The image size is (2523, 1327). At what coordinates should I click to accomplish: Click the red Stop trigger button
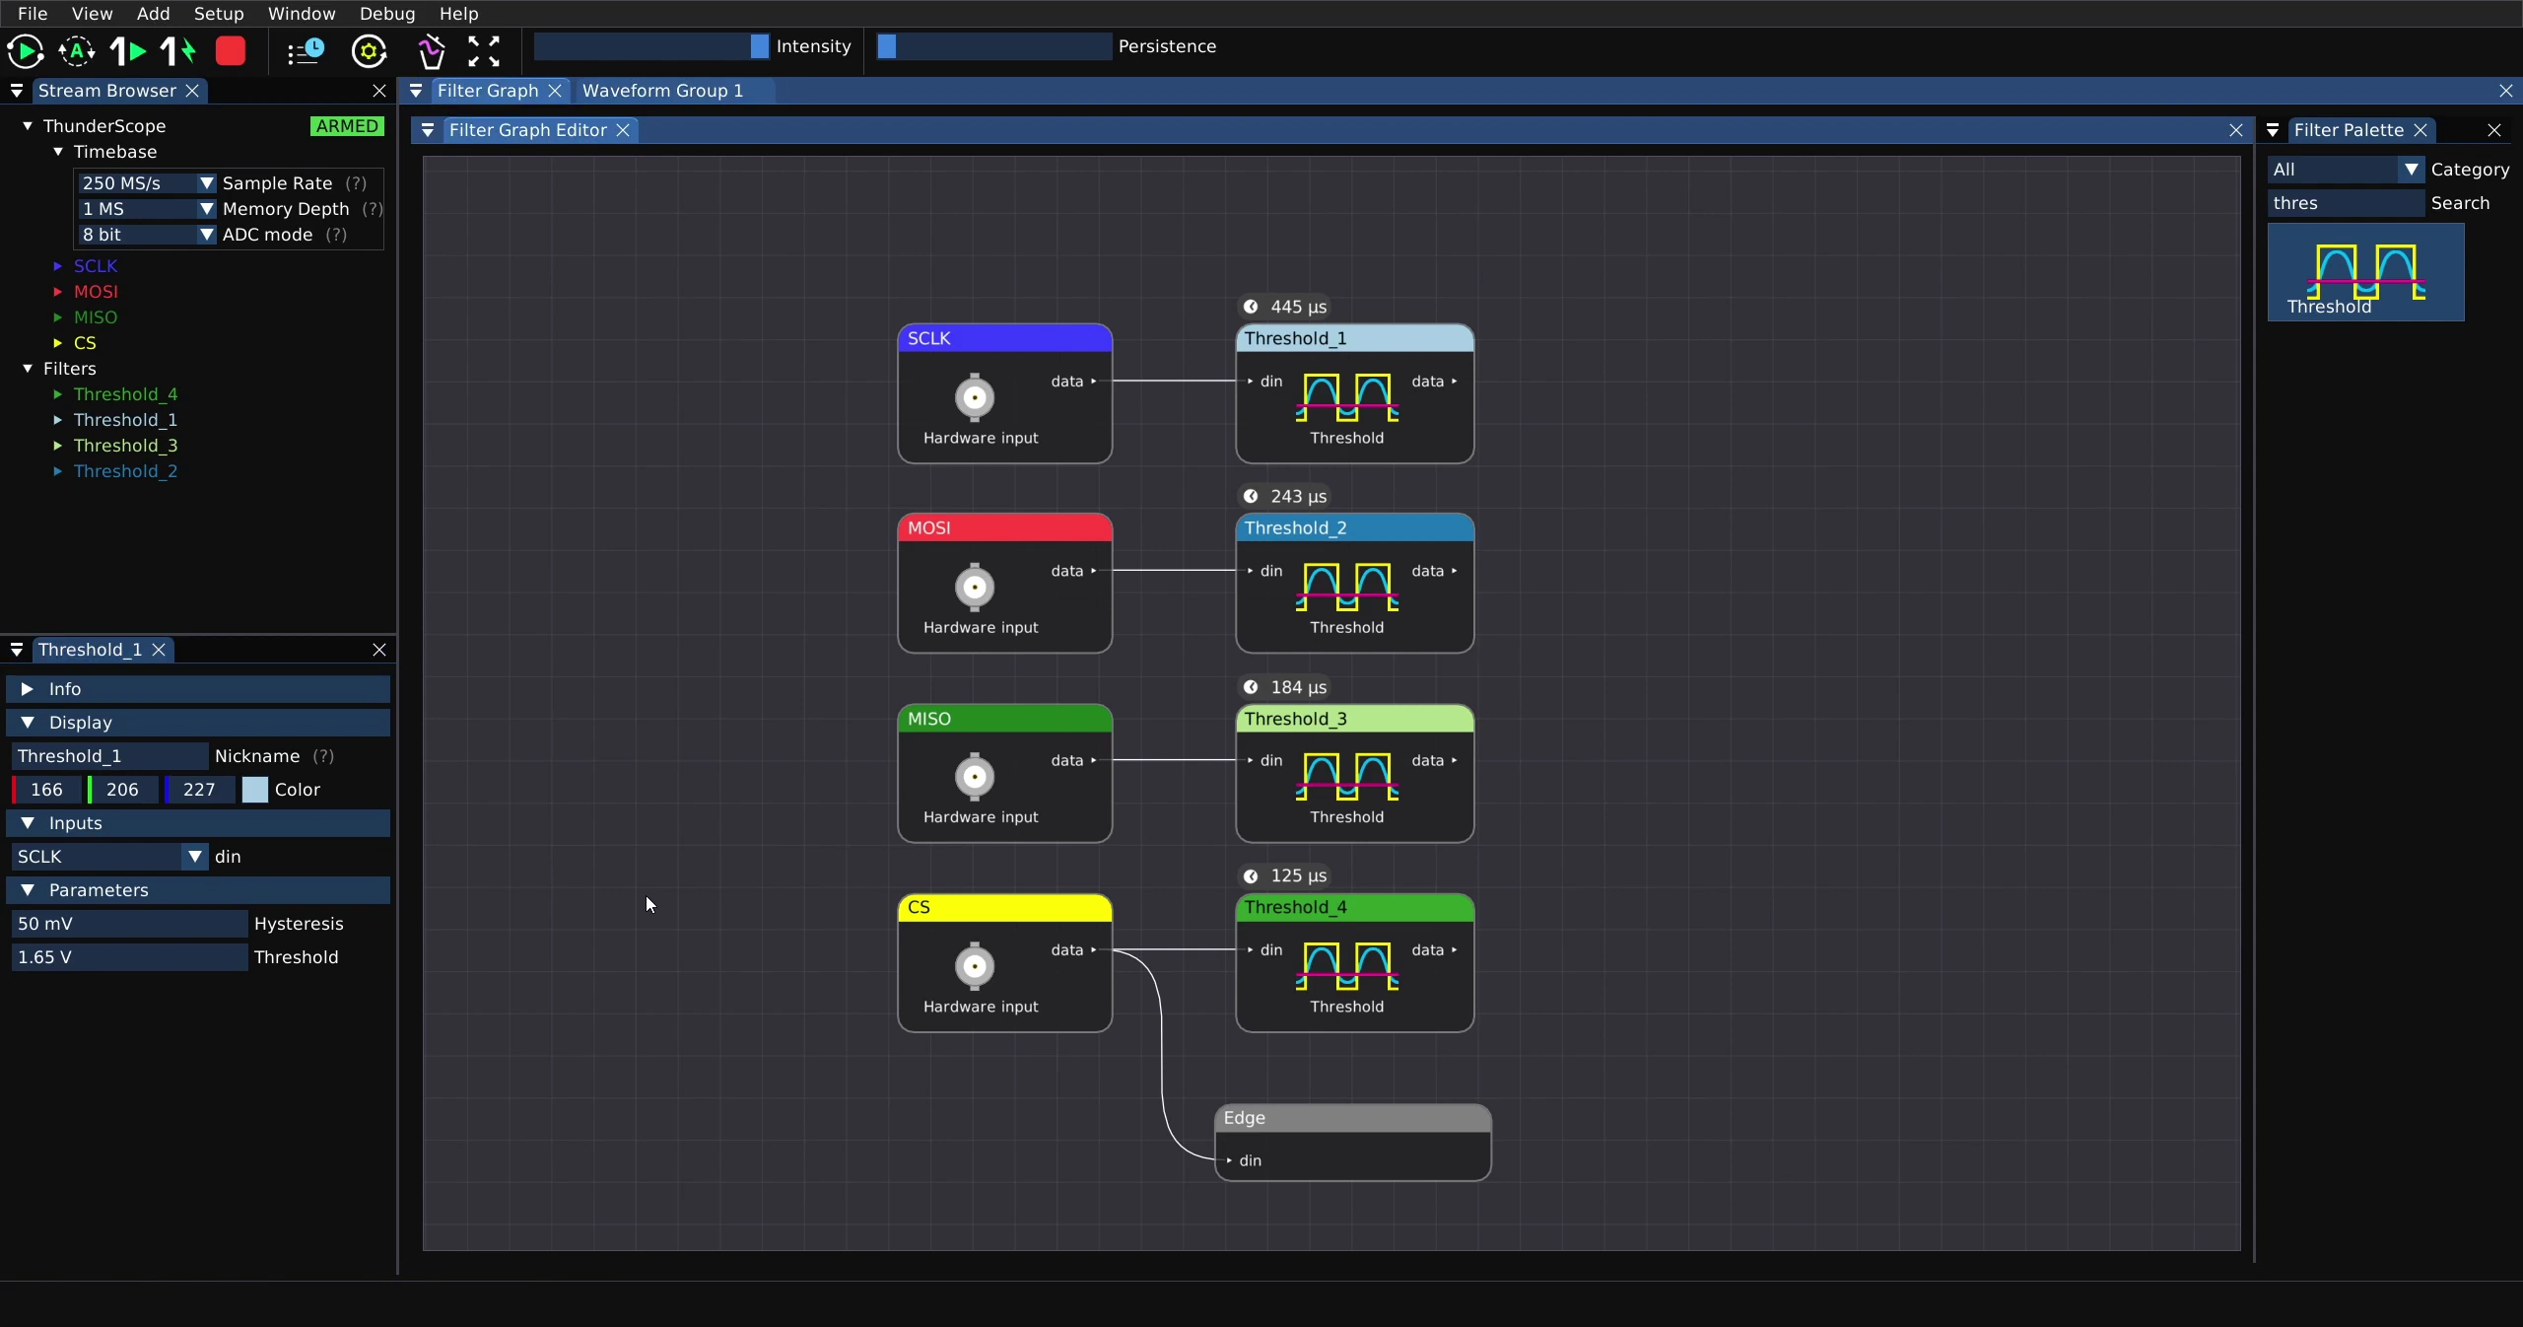(231, 51)
